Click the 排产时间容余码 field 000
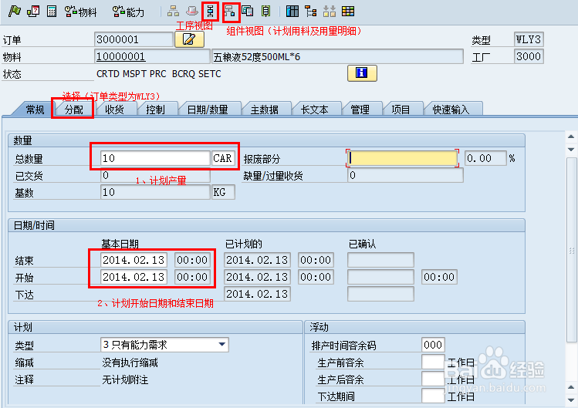578x408 pixels. coord(433,345)
